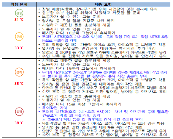Screen dimensions: 173x139
Task: Select the '위험 단계' column header
Action: click(19, 5)
